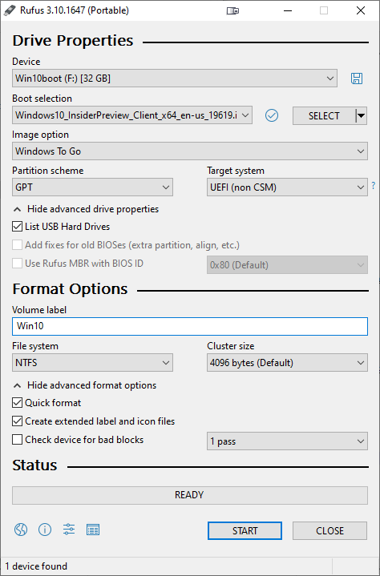Open SELECT button's split dropdown arrow

click(362, 115)
